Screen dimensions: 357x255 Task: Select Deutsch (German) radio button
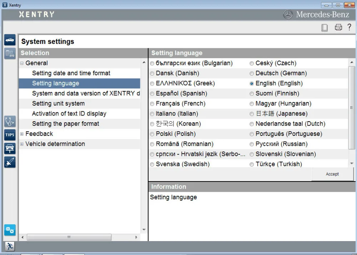pos(252,73)
